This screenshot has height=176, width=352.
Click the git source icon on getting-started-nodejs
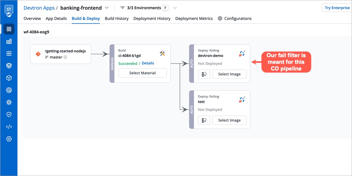click(x=38, y=54)
